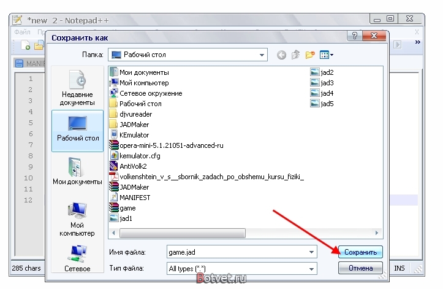Select the jad4 image file
This screenshot has height=289, width=443.
coord(322,93)
